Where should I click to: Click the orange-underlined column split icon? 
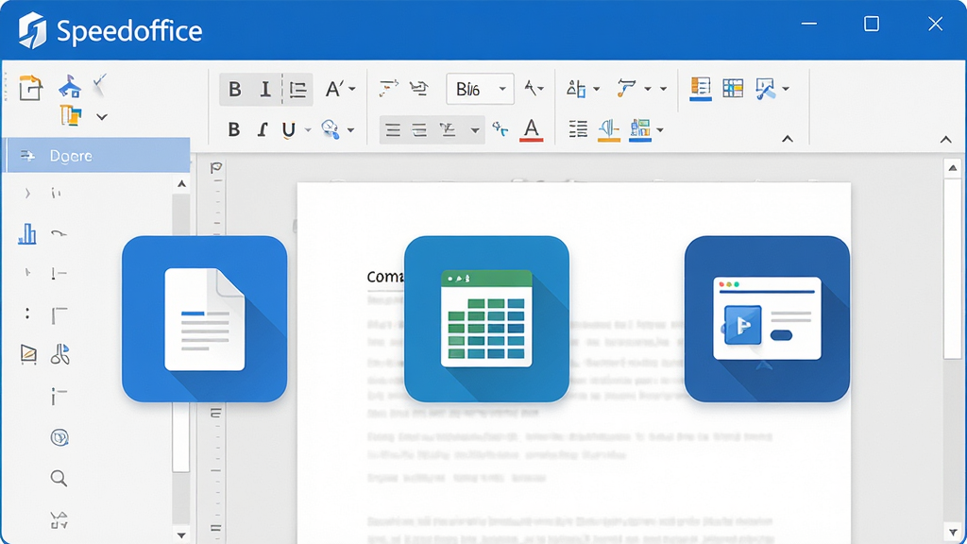(x=609, y=130)
